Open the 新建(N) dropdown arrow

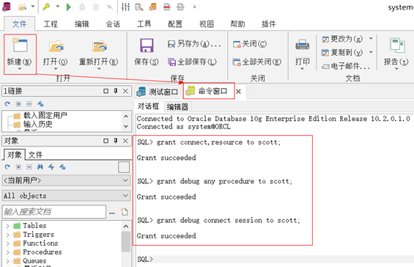pyautogui.click(x=20, y=69)
